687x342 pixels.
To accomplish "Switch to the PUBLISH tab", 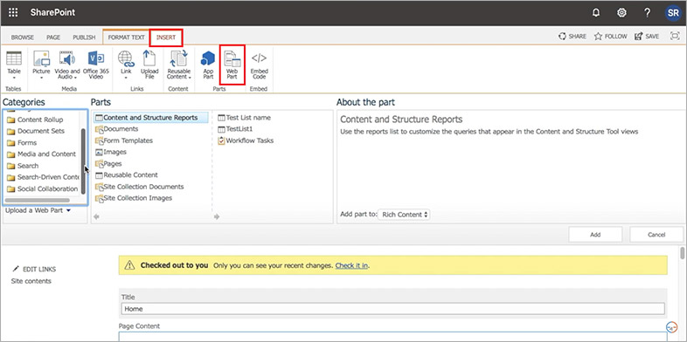I will pyautogui.click(x=84, y=38).
